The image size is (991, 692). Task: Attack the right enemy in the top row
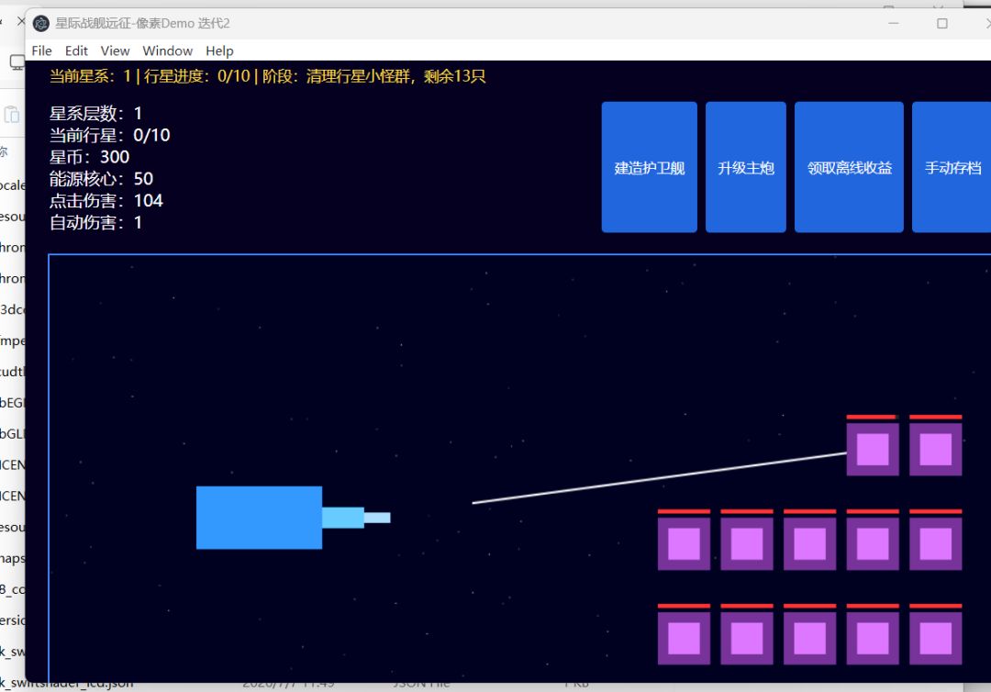point(935,450)
